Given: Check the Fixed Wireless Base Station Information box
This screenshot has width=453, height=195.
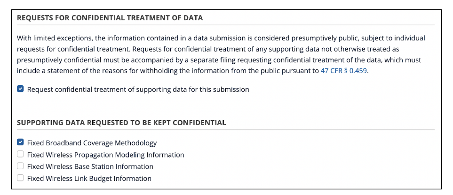Looking at the screenshot, I should (20, 166).
